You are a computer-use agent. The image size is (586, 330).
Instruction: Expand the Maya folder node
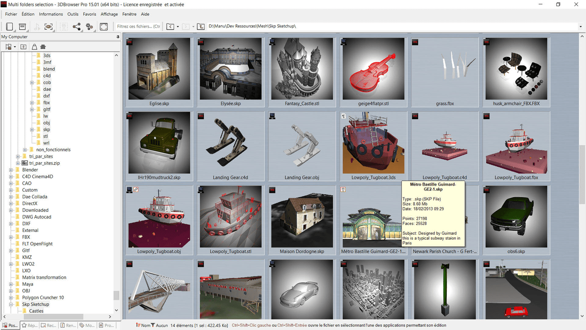(x=11, y=284)
